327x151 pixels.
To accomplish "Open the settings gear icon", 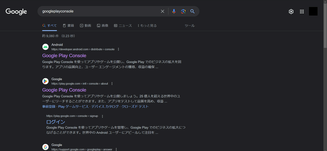I will (291, 11).
